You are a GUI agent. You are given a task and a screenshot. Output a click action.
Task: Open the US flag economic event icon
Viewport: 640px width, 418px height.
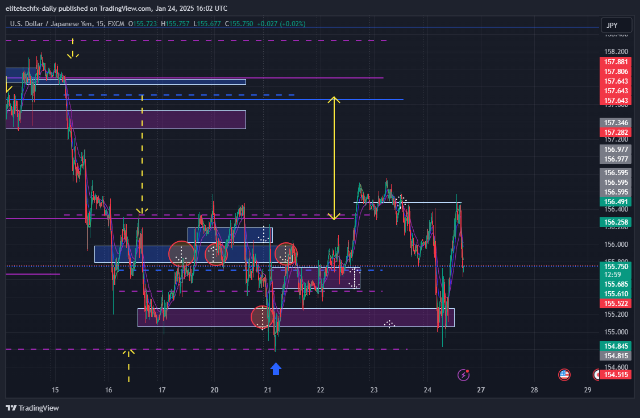564,374
